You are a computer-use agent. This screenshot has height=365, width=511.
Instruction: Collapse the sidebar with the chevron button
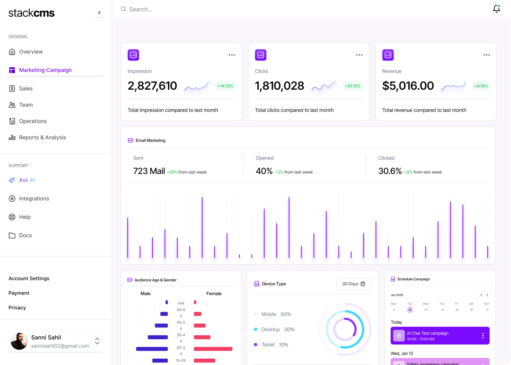click(99, 13)
